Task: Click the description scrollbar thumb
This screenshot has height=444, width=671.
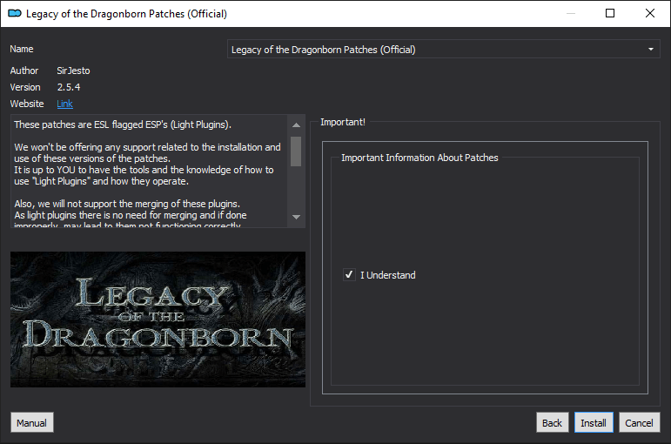Action: tap(296, 151)
